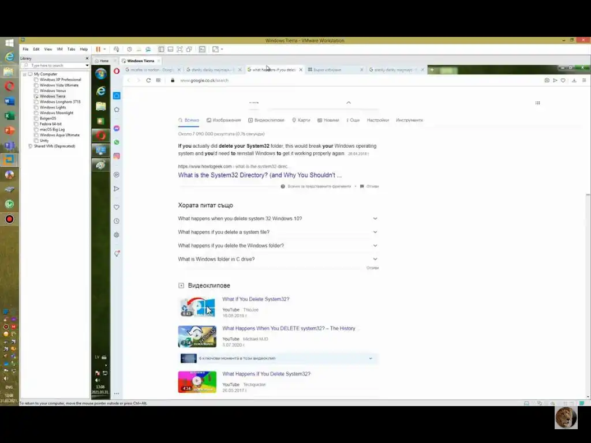Screen dimensions: 591x443
Task: Switch to Видеоклипове search tab
Action: (x=266, y=121)
